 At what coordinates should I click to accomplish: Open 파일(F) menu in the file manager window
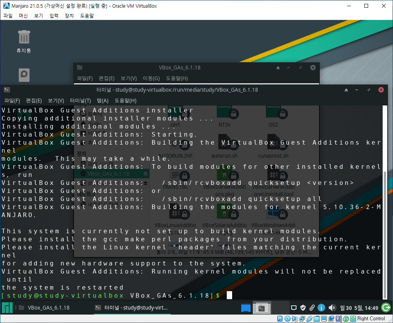point(85,78)
